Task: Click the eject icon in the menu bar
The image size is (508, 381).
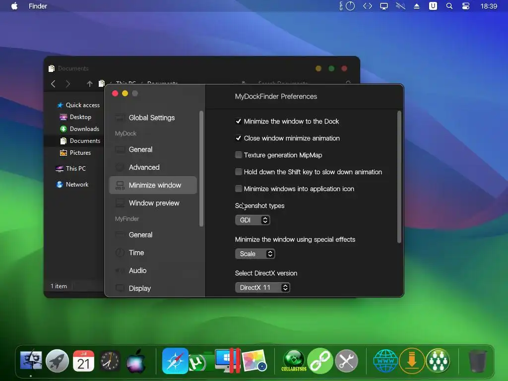Action: click(x=417, y=6)
